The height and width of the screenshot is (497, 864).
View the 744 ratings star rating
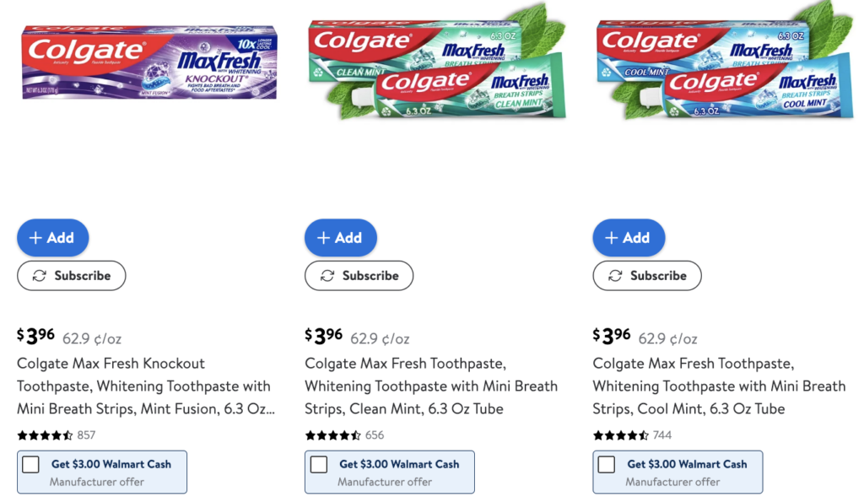tap(621, 435)
